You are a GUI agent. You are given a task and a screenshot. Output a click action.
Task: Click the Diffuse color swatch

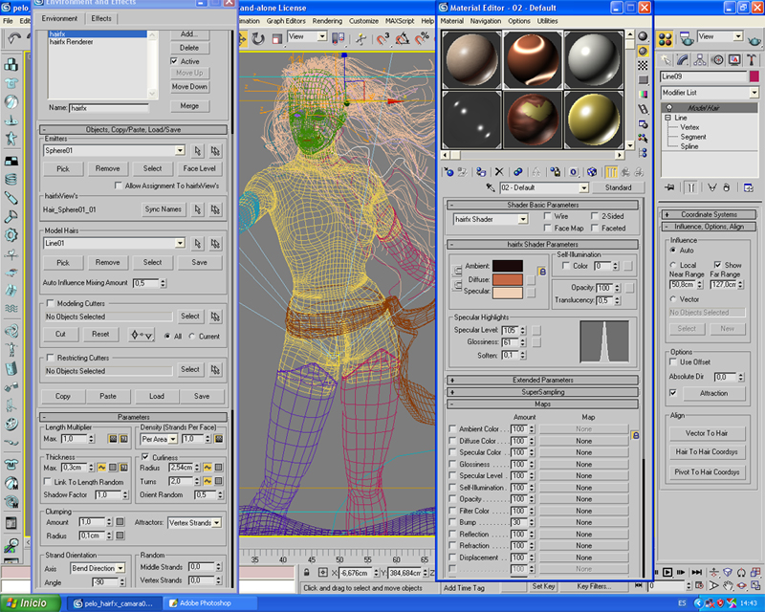tap(508, 279)
